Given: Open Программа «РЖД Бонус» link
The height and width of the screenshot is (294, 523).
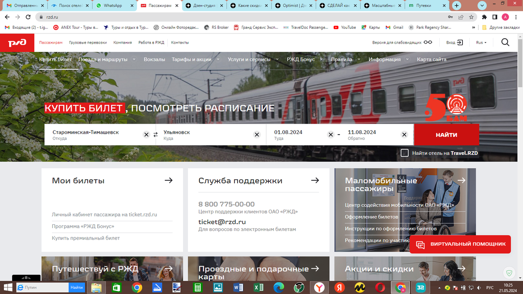Looking at the screenshot, I should [x=83, y=226].
